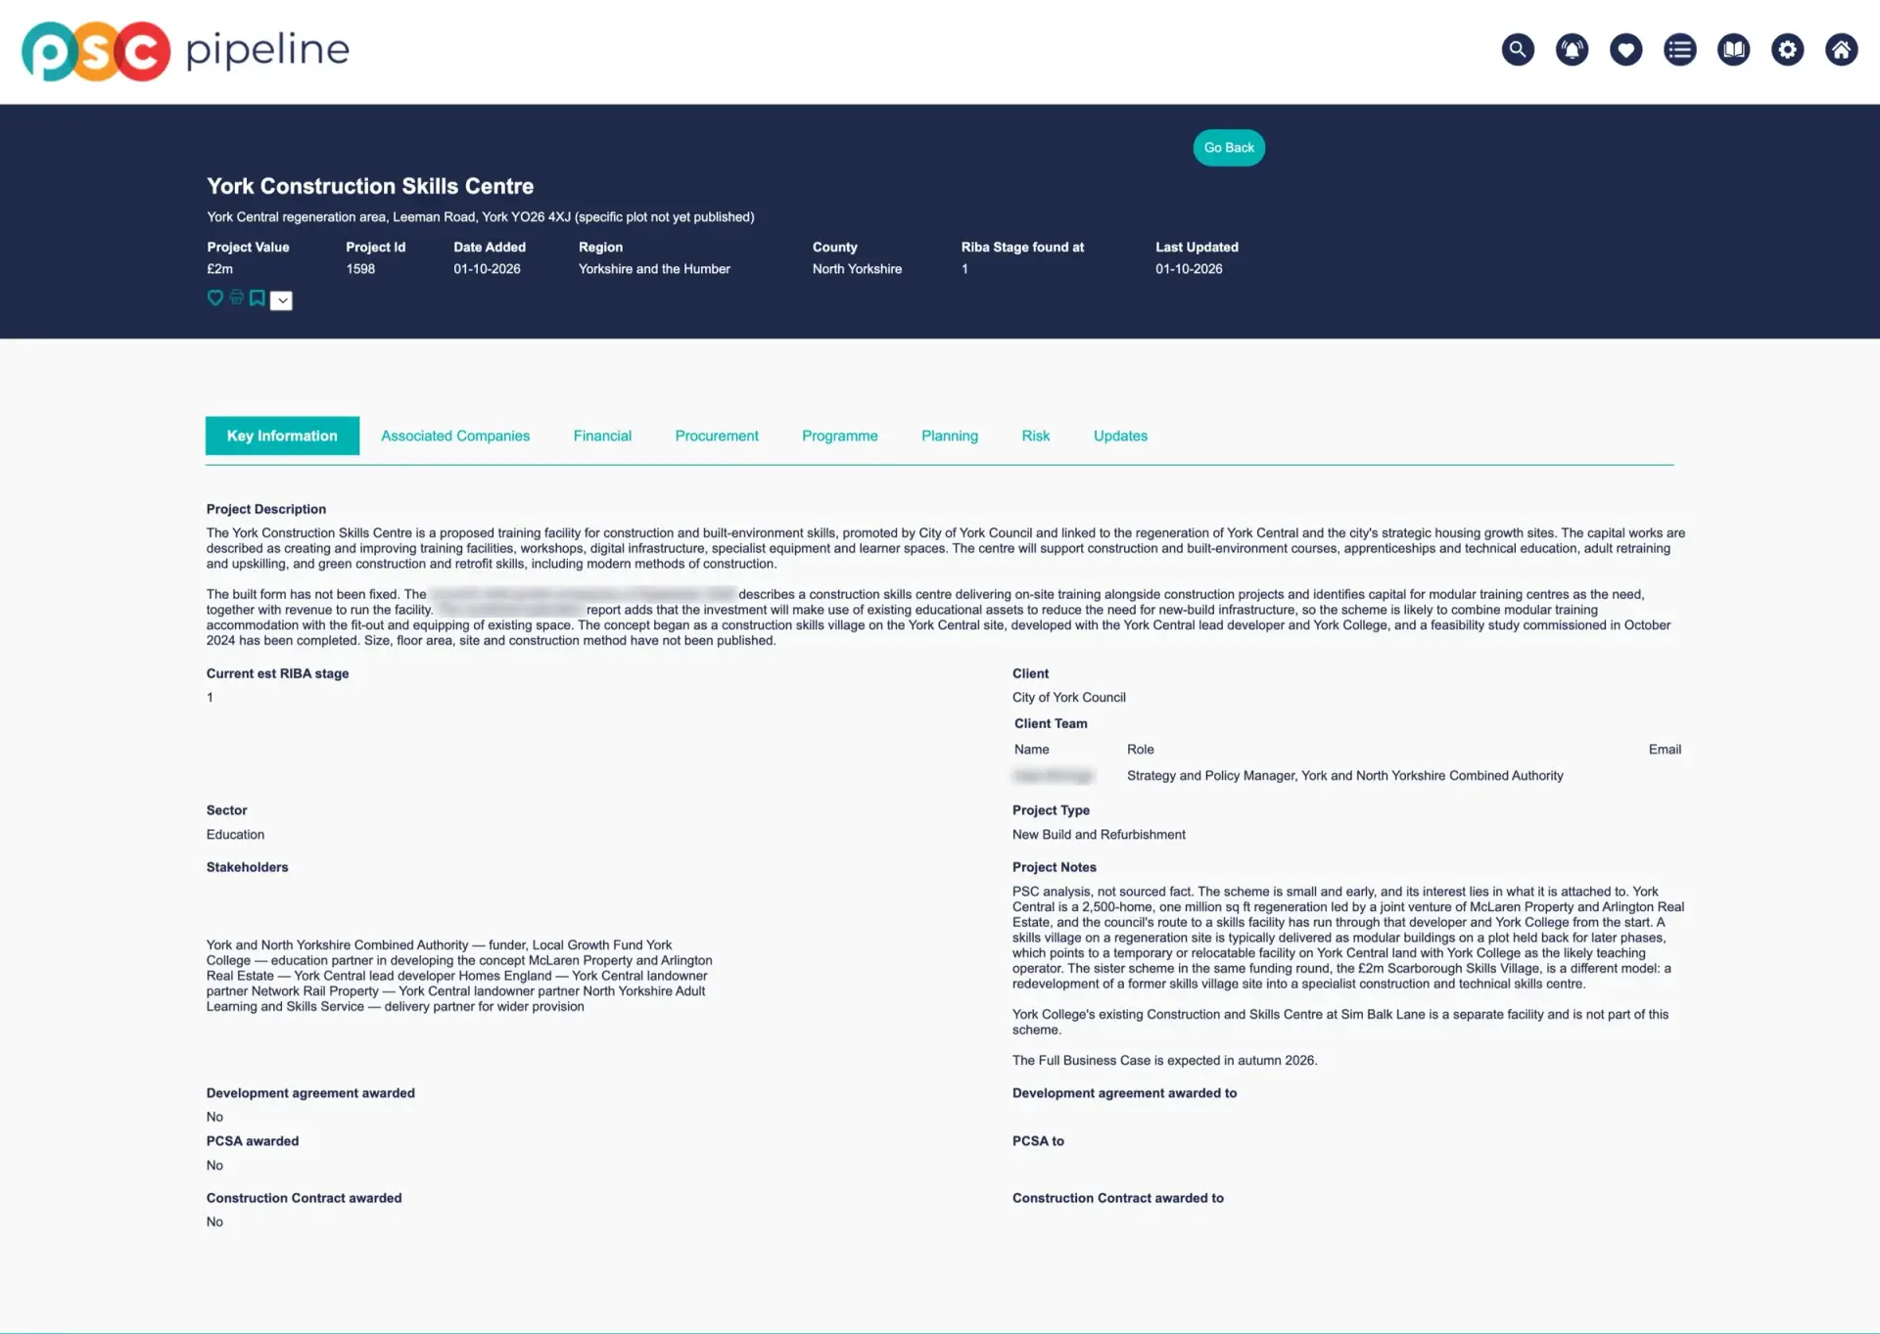Open the notifications bell icon
1880x1334 pixels.
(1572, 49)
